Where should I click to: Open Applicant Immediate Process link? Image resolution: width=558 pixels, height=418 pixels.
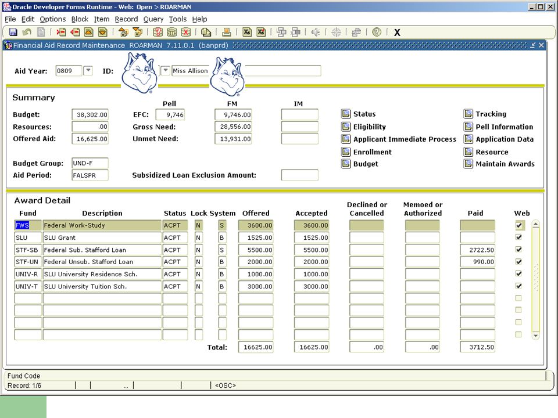point(405,139)
